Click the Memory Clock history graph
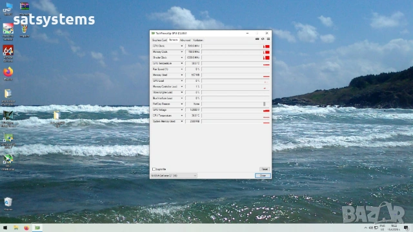 236,52
